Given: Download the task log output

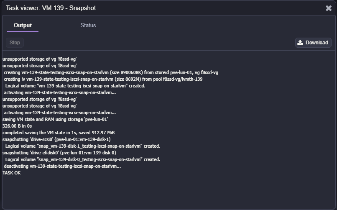Looking at the screenshot, I should (x=313, y=42).
